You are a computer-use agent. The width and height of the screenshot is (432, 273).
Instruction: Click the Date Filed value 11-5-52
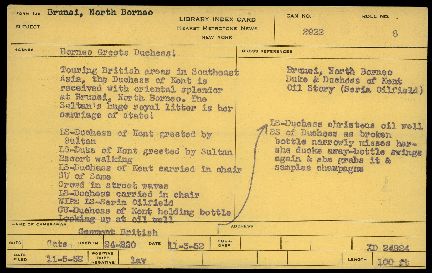pos(64,259)
